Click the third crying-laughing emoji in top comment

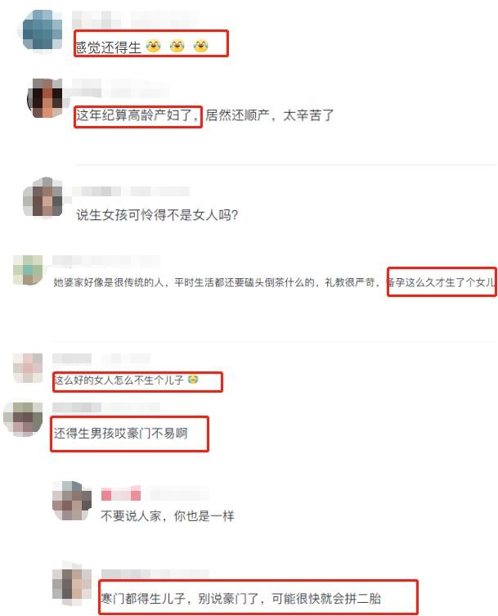200,46
